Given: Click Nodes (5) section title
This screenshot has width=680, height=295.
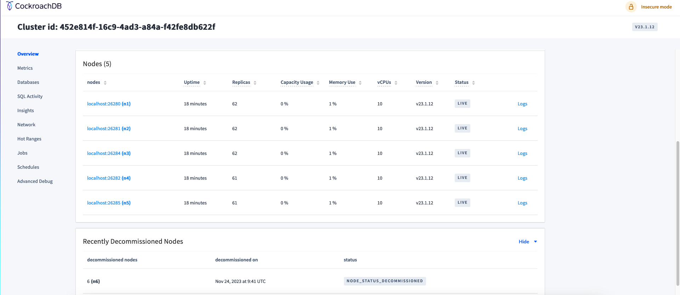Looking at the screenshot, I should point(97,64).
